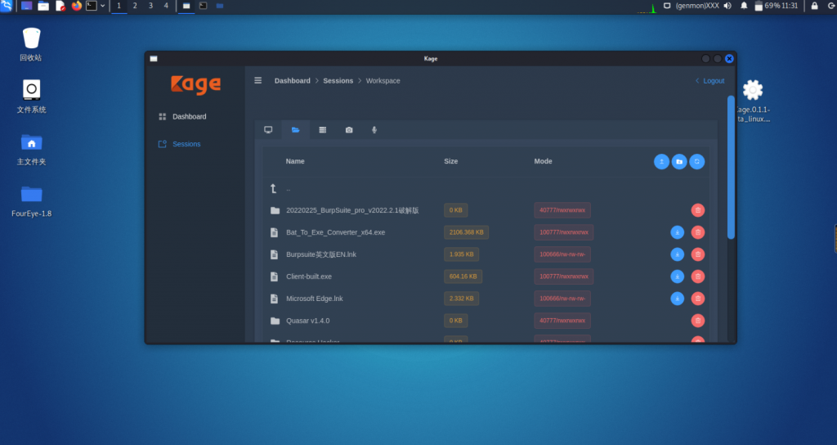Open the 回收站 trash desktop icon

point(31,44)
